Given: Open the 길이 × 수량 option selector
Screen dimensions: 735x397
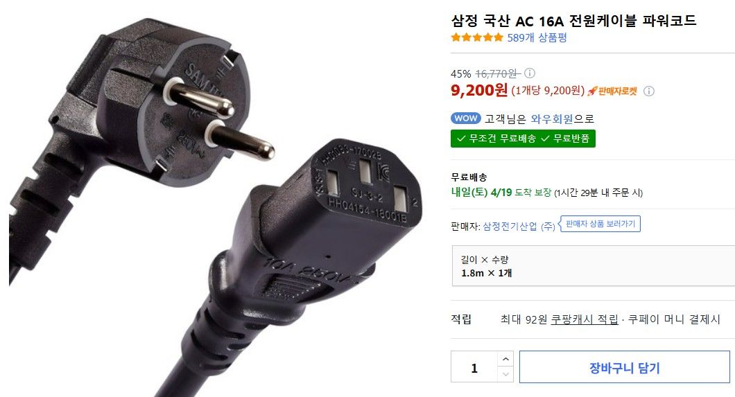Looking at the screenshot, I should coord(593,266).
